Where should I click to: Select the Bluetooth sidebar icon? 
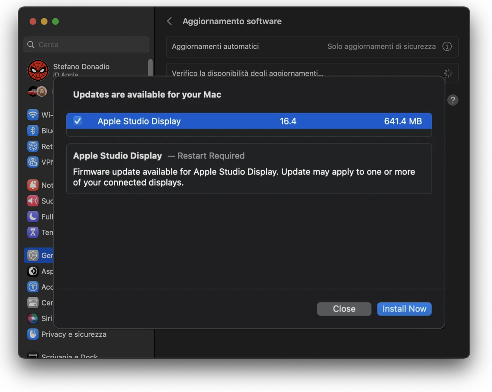(x=33, y=130)
